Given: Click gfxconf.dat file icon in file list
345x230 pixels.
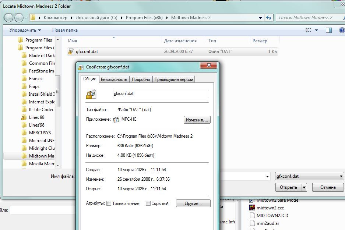Looking at the screenshot, I should tap(71, 52).
